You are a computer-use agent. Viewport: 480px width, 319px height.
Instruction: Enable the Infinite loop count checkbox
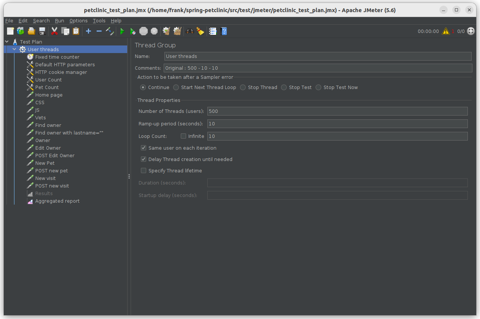point(183,136)
